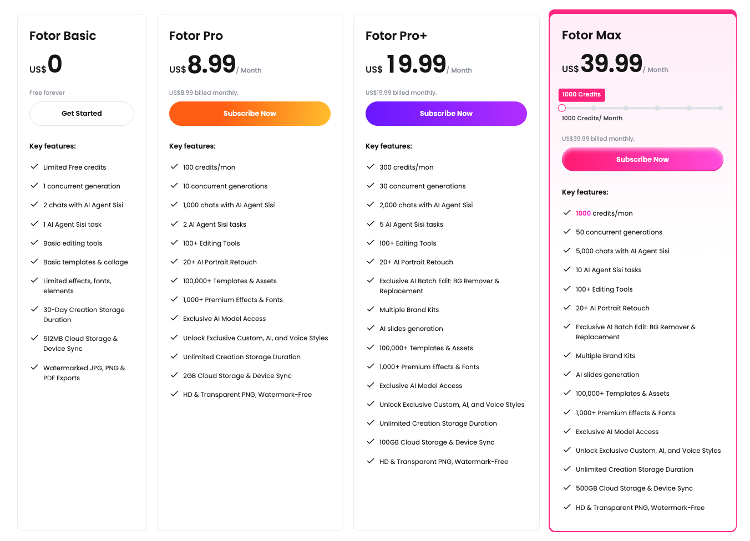Click checkmark next to Multiple Brand Kits in Pro+
The height and width of the screenshot is (541, 750).
(371, 309)
